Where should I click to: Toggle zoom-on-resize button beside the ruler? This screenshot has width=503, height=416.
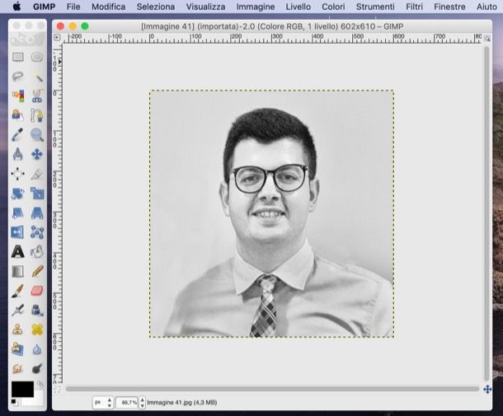tap(487, 39)
